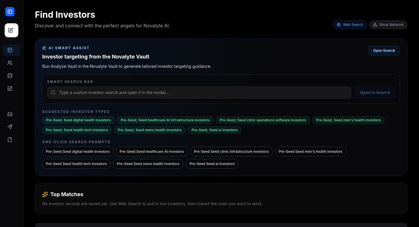
Task: Click the Show Network button
Action: (x=388, y=25)
